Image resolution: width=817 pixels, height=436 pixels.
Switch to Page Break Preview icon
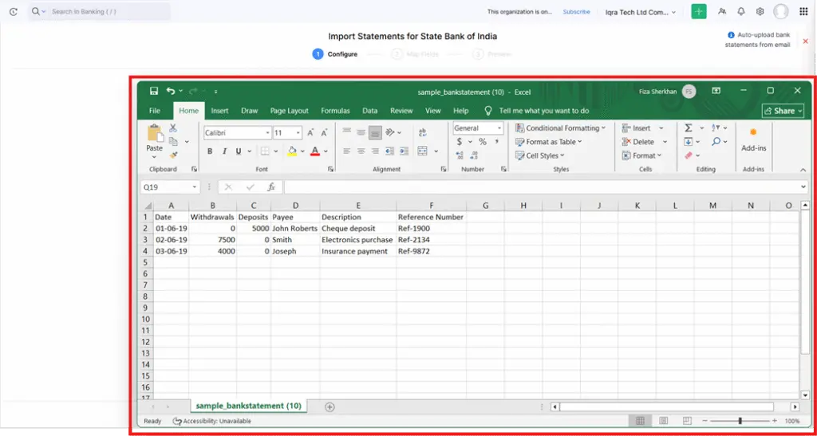tap(687, 420)
